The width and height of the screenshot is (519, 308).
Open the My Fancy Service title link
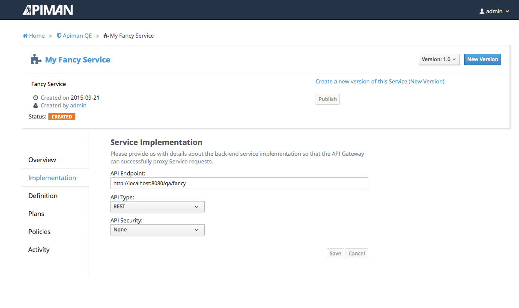click(78, 60)
